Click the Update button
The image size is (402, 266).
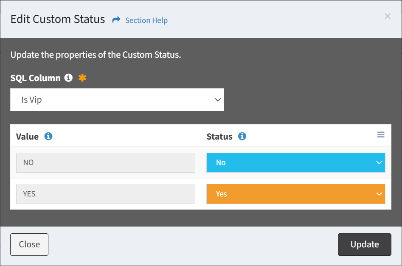click(x=365, y=244)
